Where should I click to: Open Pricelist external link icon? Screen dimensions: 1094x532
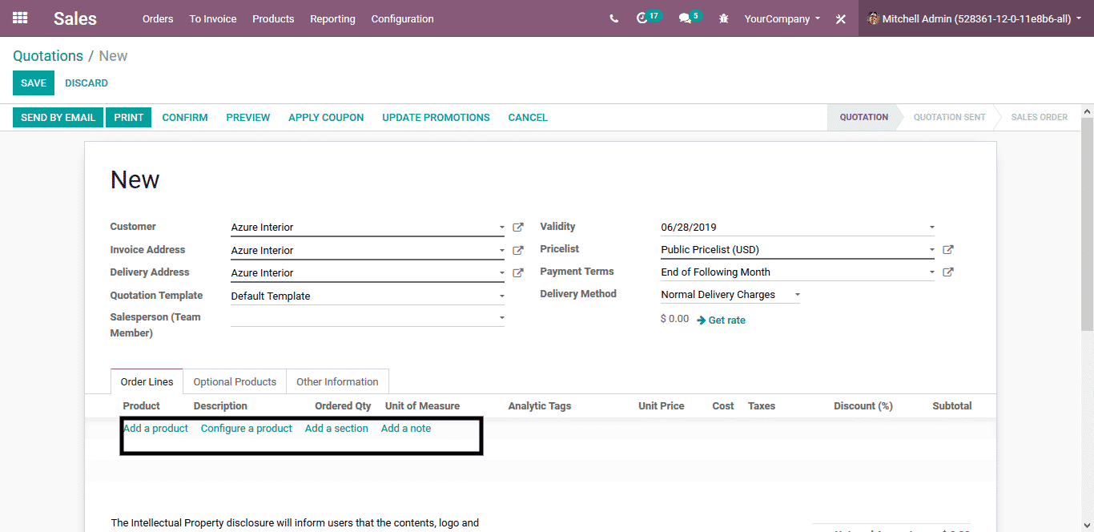pyautogui.click(x=948, y=250)
